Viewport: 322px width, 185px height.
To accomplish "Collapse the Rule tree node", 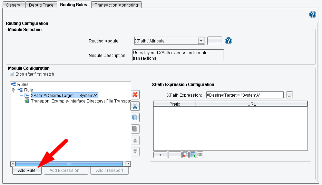I will coord(13,90).
